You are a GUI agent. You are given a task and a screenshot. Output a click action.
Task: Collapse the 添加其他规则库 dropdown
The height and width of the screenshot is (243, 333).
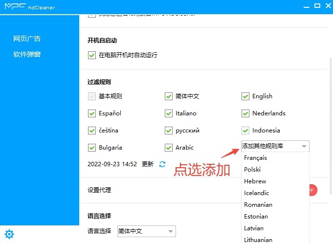tap(304, 146)
